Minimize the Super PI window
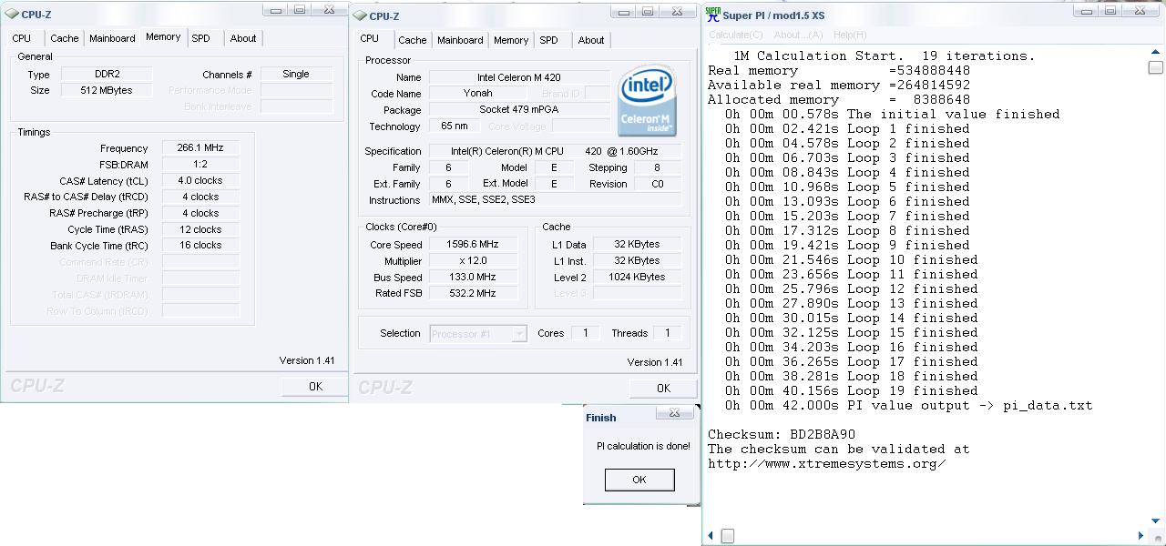Screen dimensions: 1166x546 click(x=1086, y=11)
